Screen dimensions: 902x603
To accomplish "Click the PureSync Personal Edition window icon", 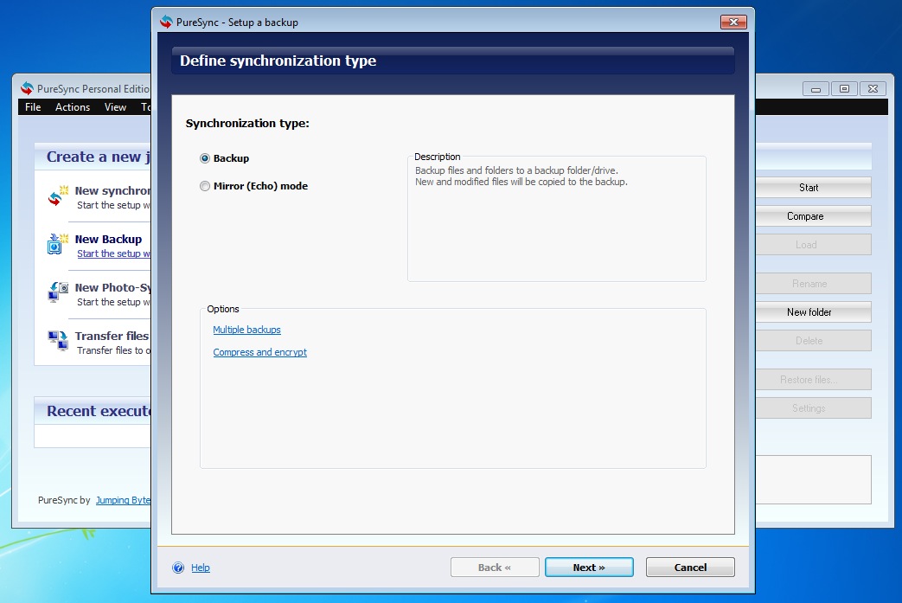I will click(x=27, y=88).
